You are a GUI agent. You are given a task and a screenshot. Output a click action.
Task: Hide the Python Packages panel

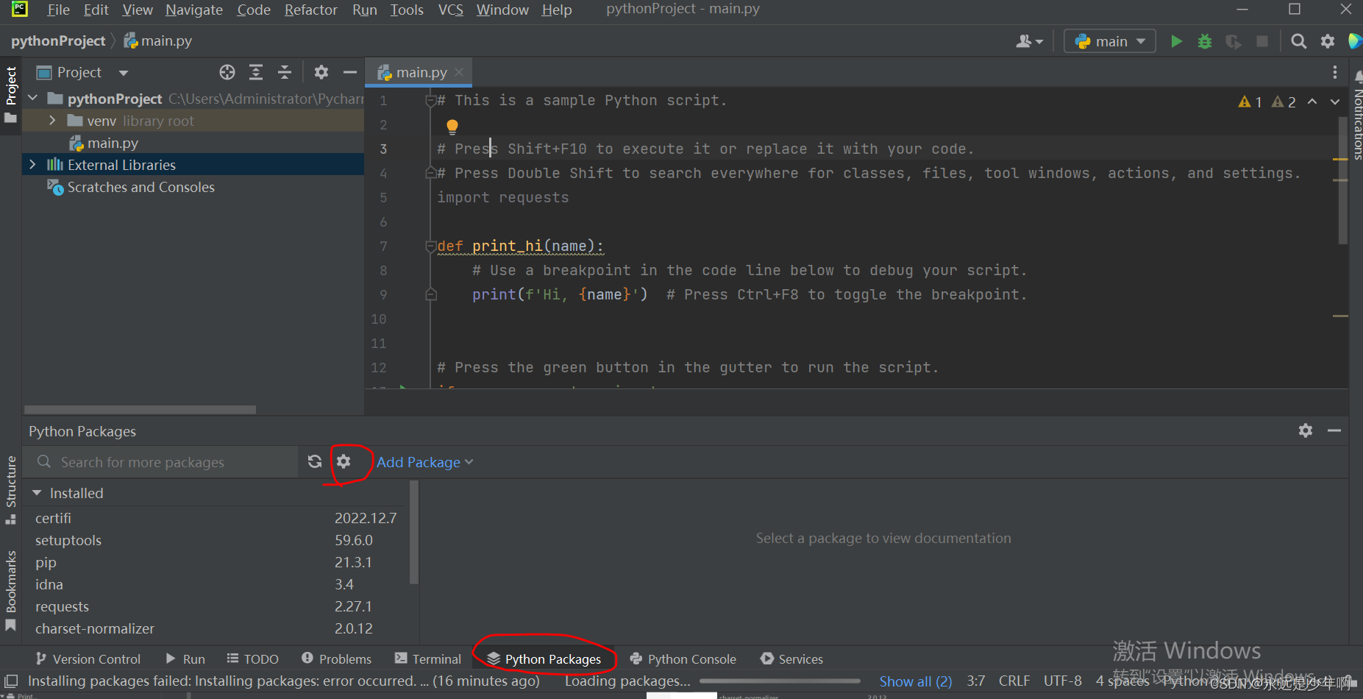coord(1334,430)
